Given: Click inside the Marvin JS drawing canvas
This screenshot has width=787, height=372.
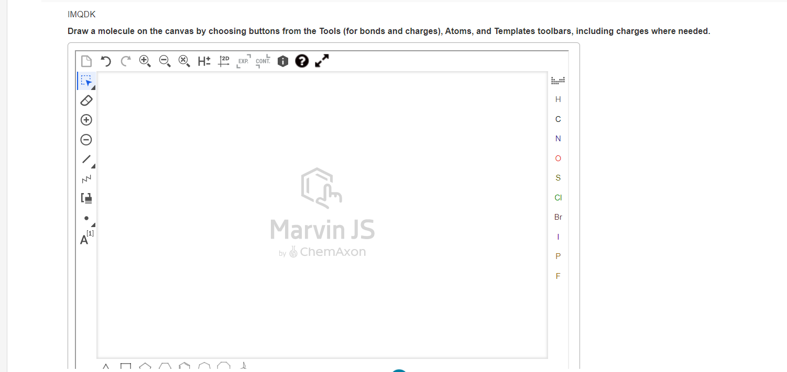Looking at the screenshot, I should click(322, 215).
